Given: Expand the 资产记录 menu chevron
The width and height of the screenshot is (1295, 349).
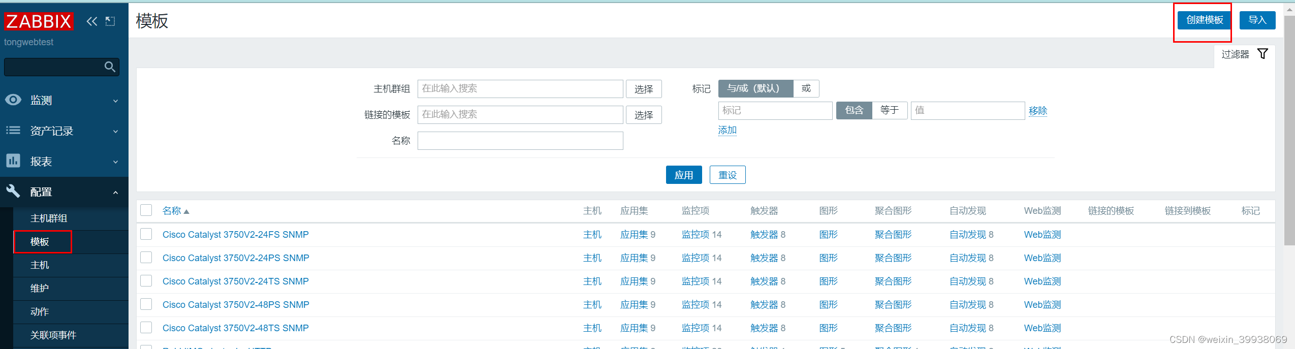Looking at the screenshot, I should (115, 131).
